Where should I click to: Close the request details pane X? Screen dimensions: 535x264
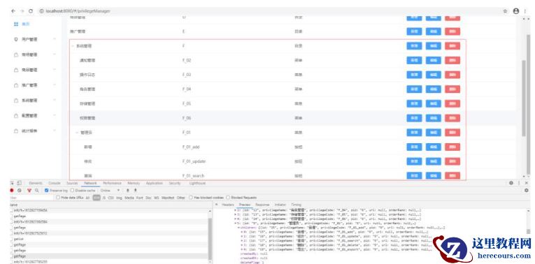pos(216,205)
